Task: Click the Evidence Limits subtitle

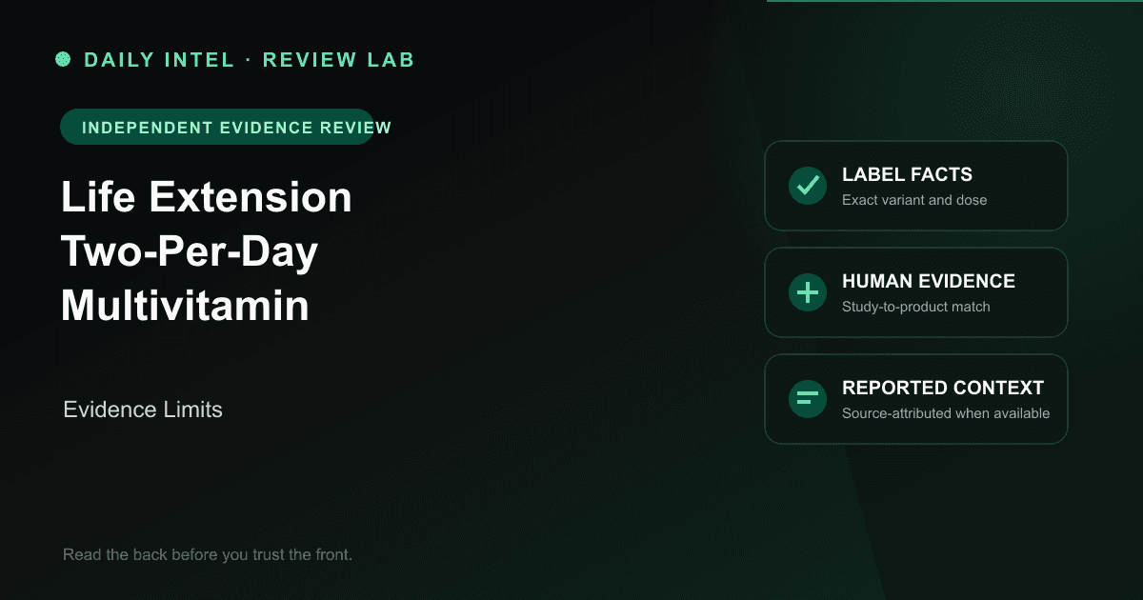Action: 143,410
